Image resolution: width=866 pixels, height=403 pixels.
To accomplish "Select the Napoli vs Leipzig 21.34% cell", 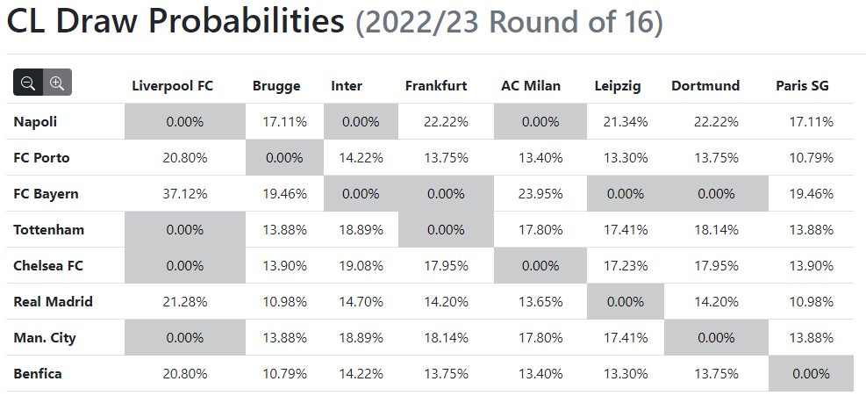I will 626,122.
